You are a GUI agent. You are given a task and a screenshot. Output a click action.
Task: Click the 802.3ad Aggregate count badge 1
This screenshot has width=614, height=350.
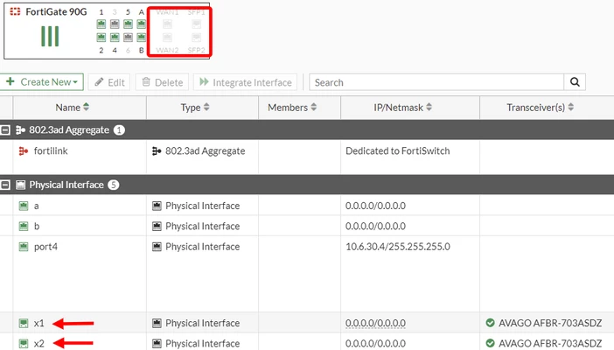[x=119, y=129]
